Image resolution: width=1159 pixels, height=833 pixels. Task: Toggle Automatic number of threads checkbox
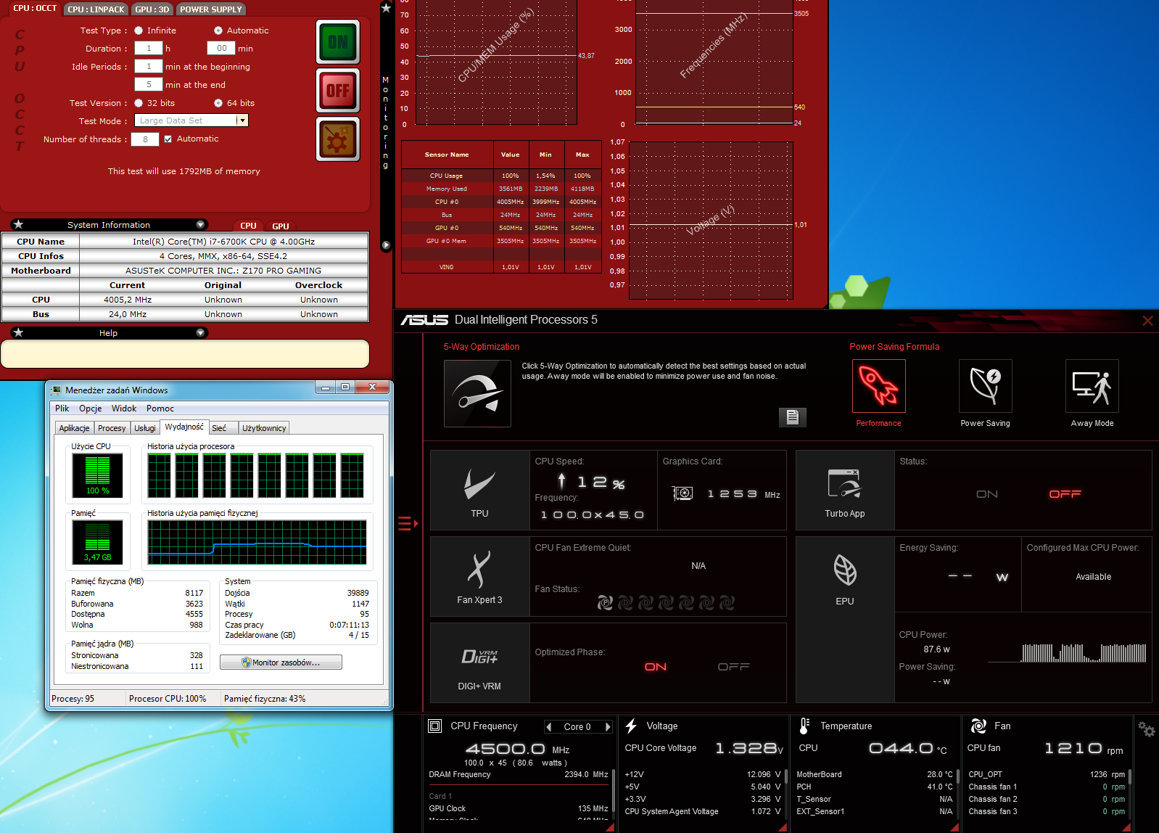[168, 139]
